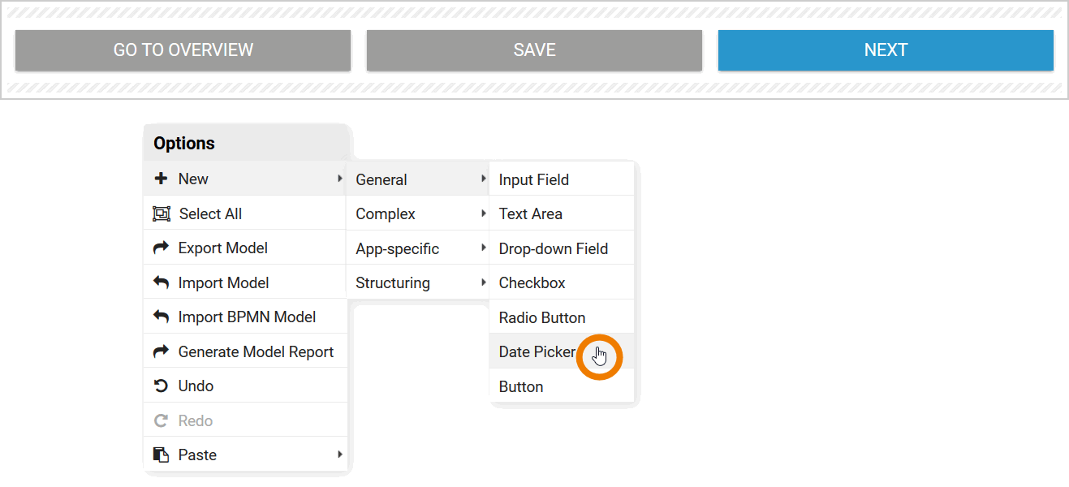This screenshot has height=487, width=1069.
Task: Click the GO TO OVERVIEW button
Action: tap(183, 50)
